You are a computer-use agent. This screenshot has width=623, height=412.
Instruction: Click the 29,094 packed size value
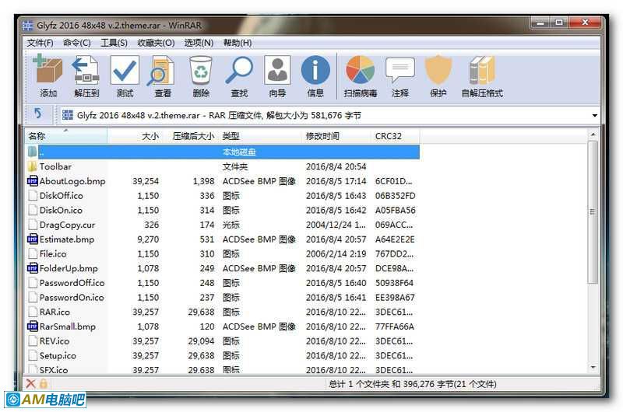coord(202,341)
